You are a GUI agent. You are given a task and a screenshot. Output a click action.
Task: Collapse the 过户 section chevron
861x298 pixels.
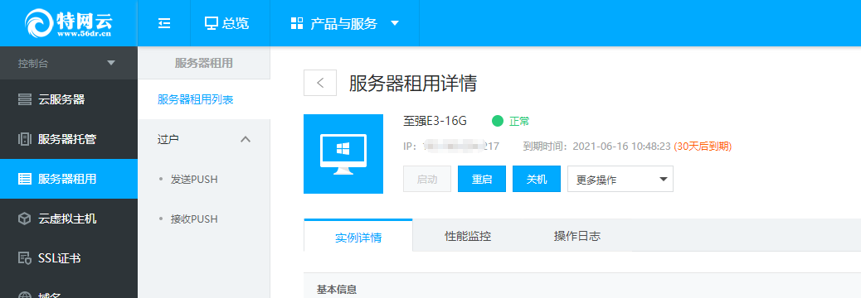click(x=246, y=139)
